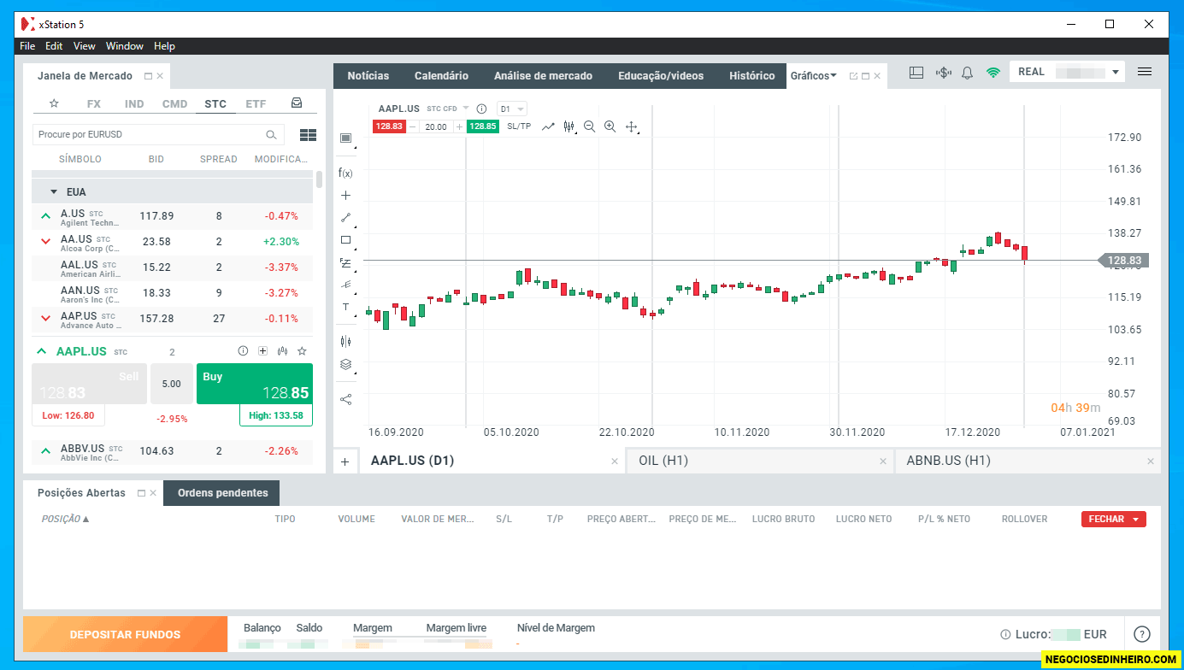The width and height of the screenshot is (1184, 670).
Task: Click the green Buy 128.85 button
Action: (x=254, y=384)
